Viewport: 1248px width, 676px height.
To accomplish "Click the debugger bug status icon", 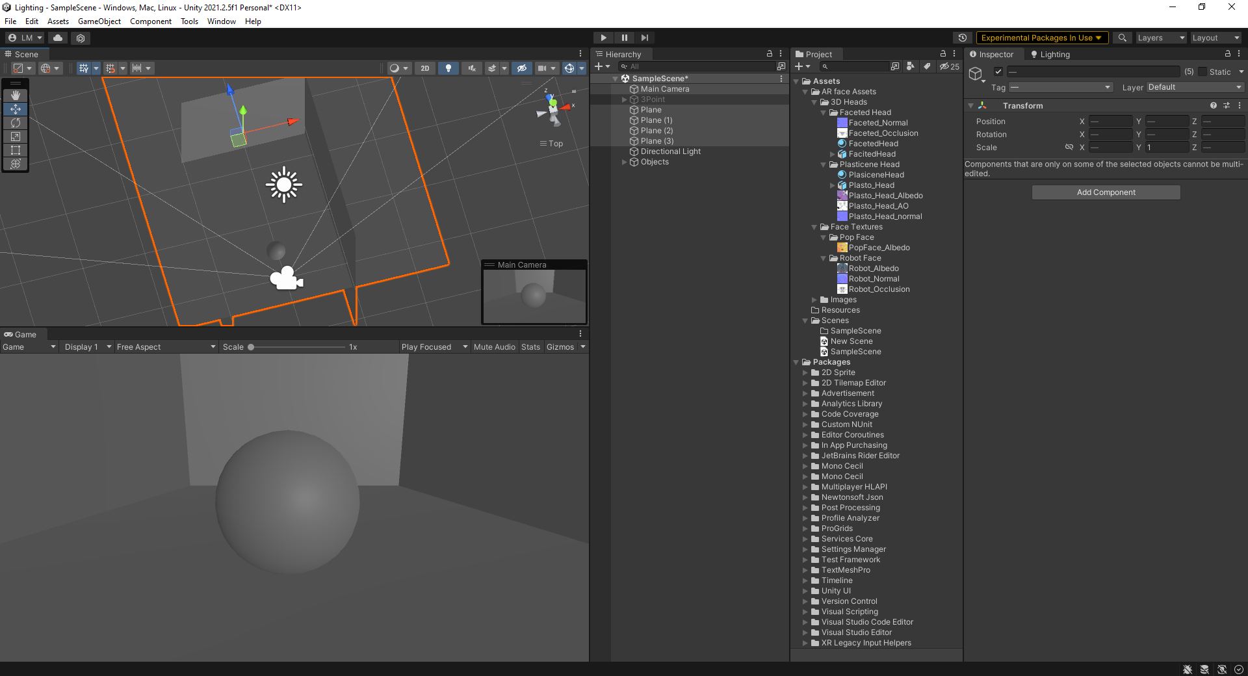I will pyautogui.click(x=1188, y=669).
